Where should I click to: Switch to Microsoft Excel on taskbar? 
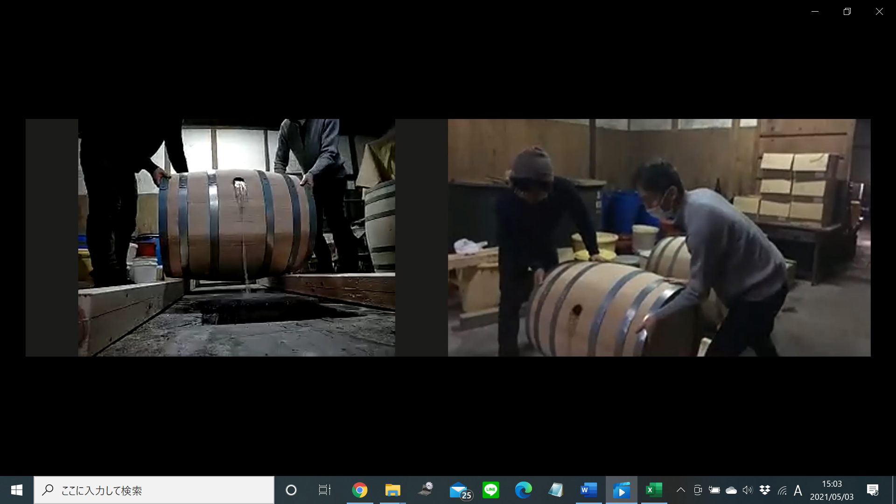(x=654, y=490)
